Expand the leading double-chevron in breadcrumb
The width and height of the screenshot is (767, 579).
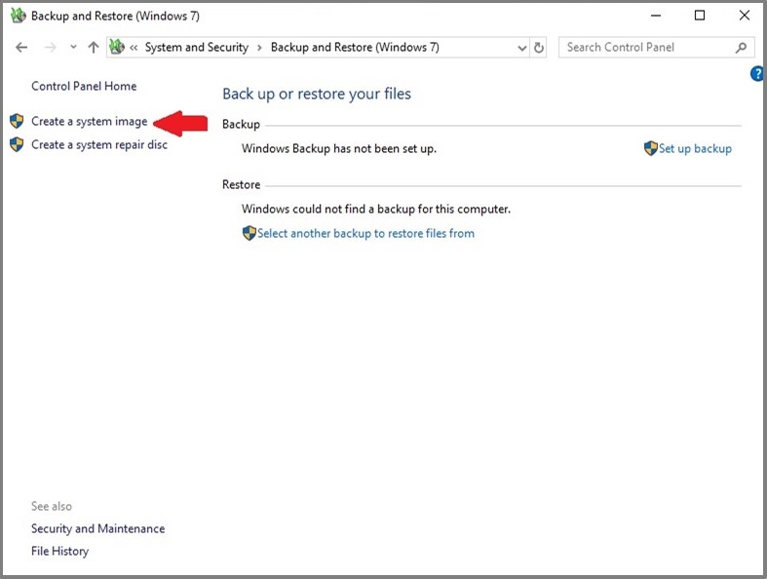click(x=135, y=47)
